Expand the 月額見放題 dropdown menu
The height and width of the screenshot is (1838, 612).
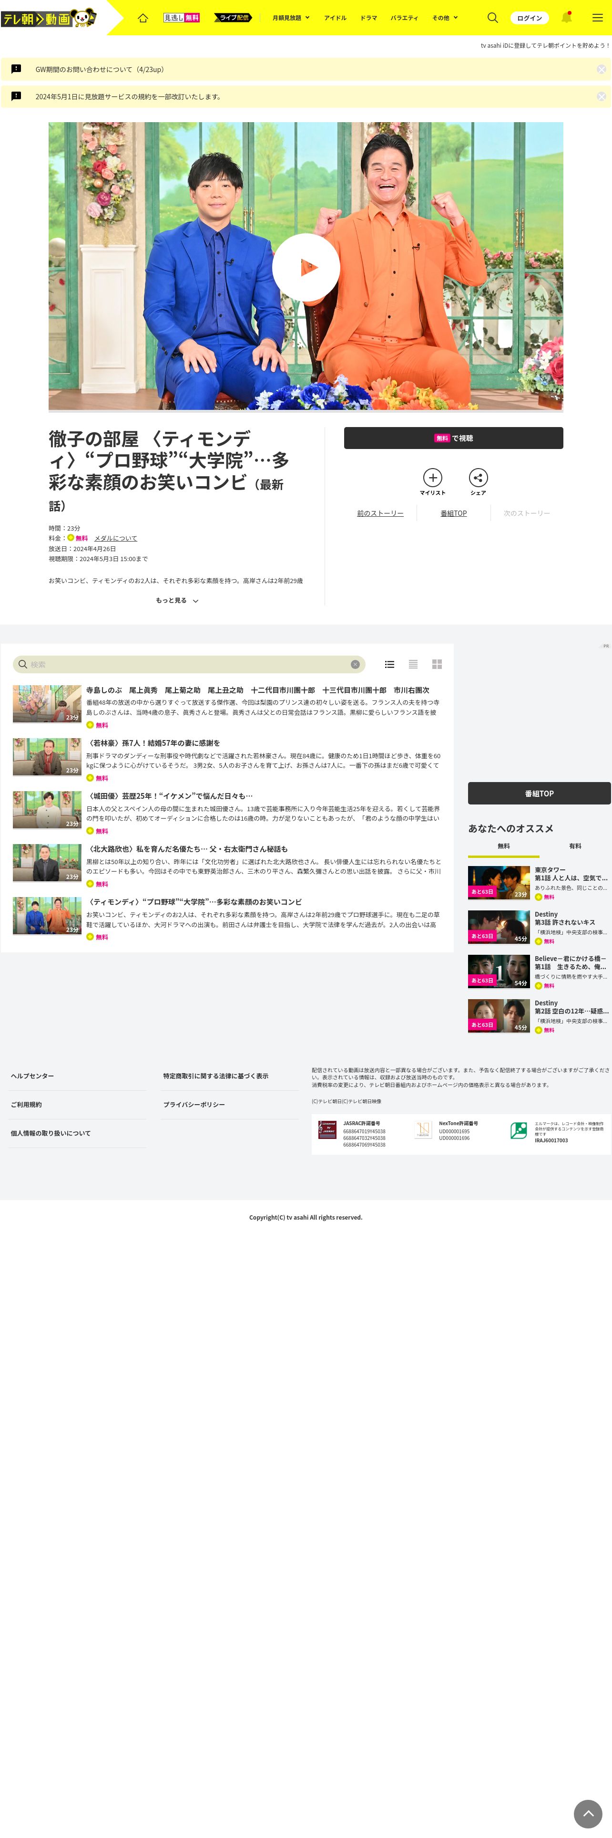[x=291, y=18]
